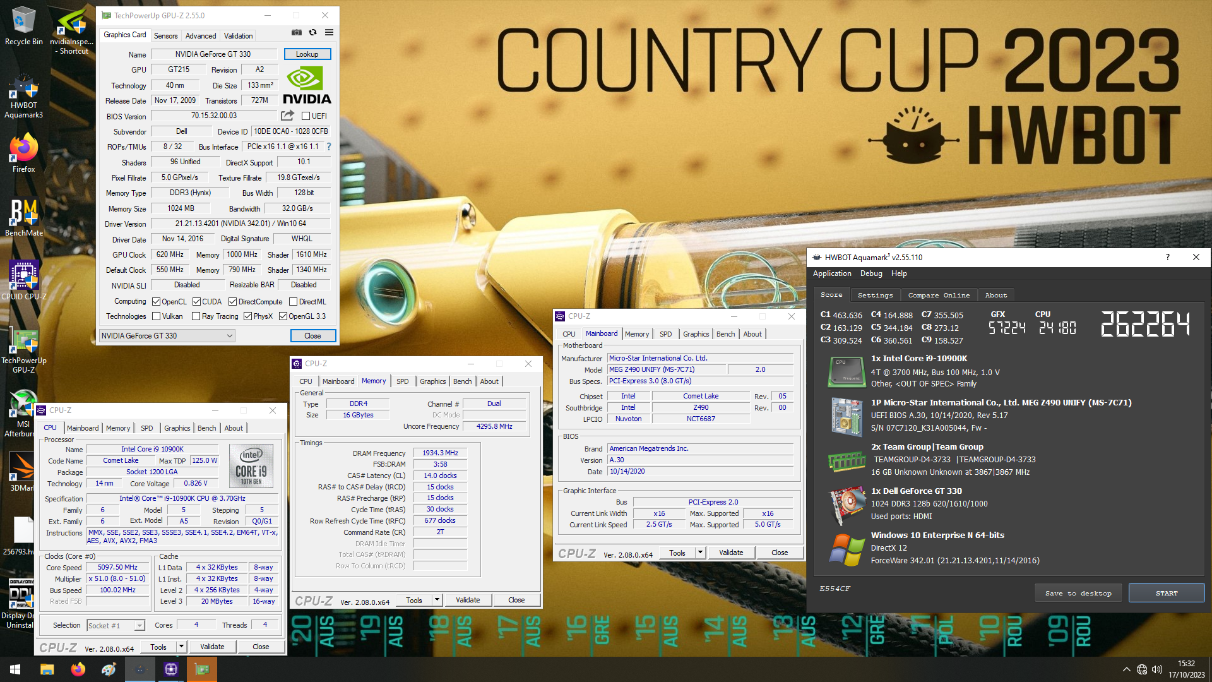The height and width of the screenshot is (682, 1212).
Task: Switch to Sensors tab in GPU-Z
Action: 165,36
